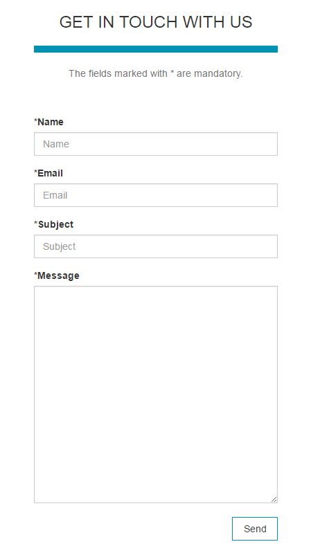Click the bold Email field label
311x553 pixels.
pyautogui.click(x=50, y=173)
